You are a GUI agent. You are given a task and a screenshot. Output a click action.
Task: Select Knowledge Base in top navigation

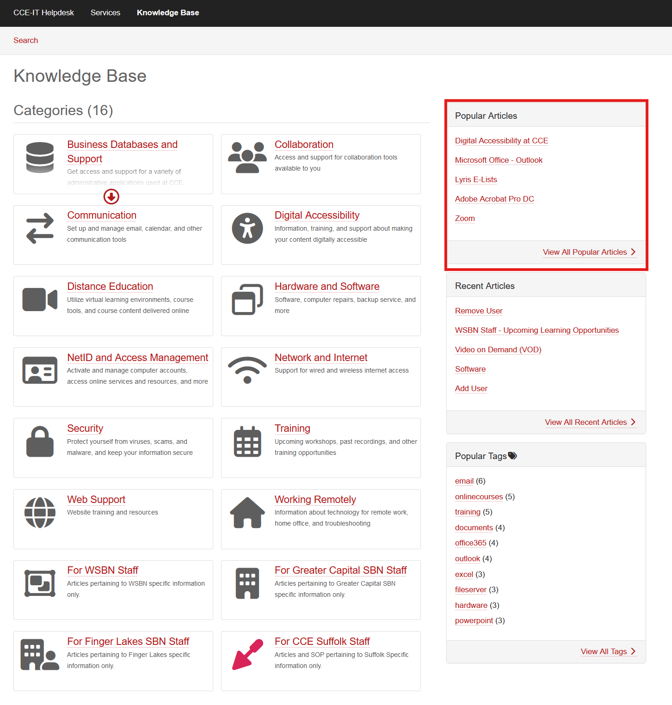168,13
